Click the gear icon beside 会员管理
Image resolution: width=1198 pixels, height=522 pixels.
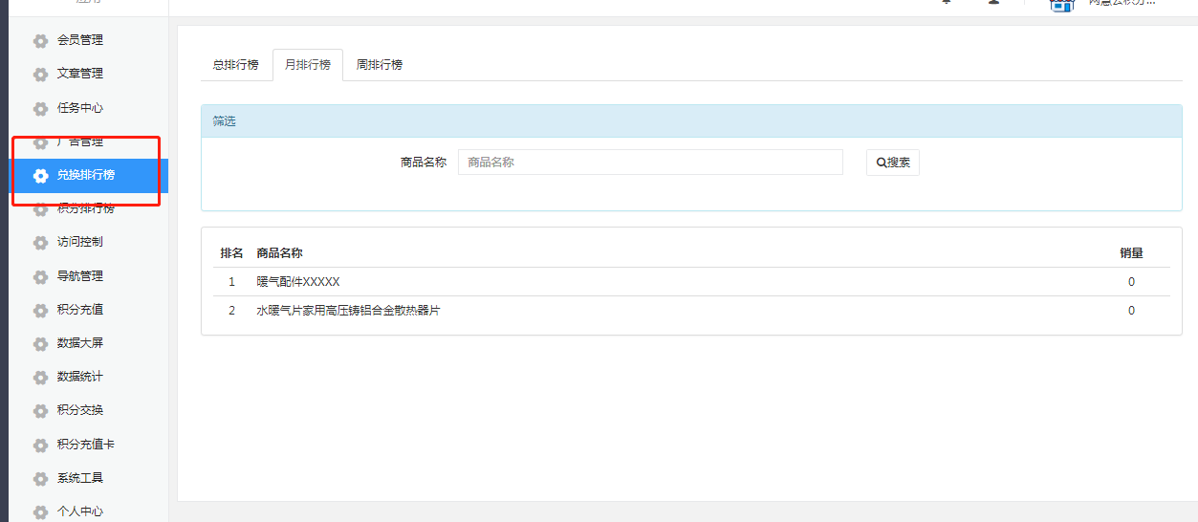(40, 40)
